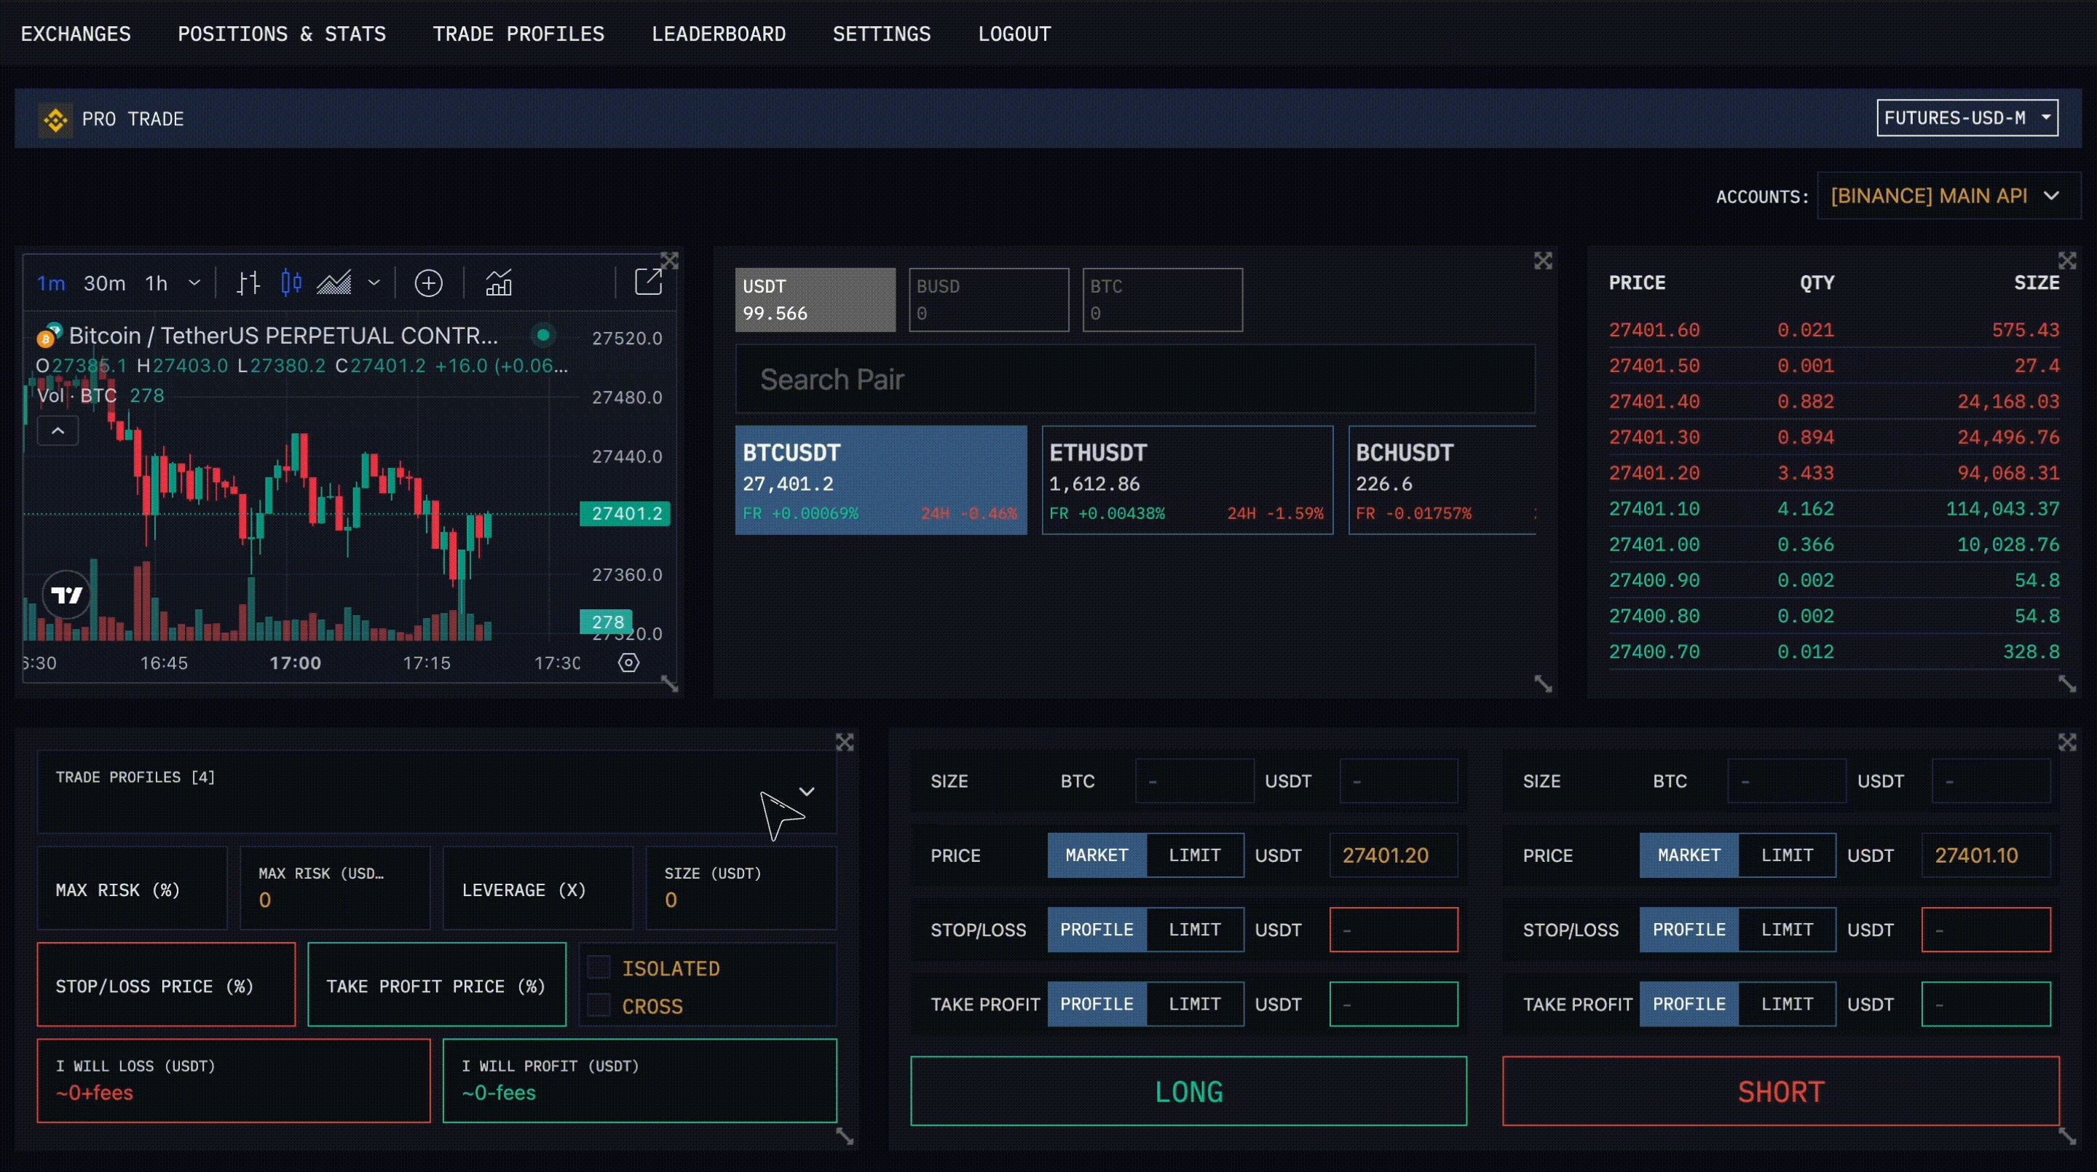Image resolution: width=2097 pixels, height=1172 pixels.
Task: Select the area chart style icon
Action: [333, 283]
